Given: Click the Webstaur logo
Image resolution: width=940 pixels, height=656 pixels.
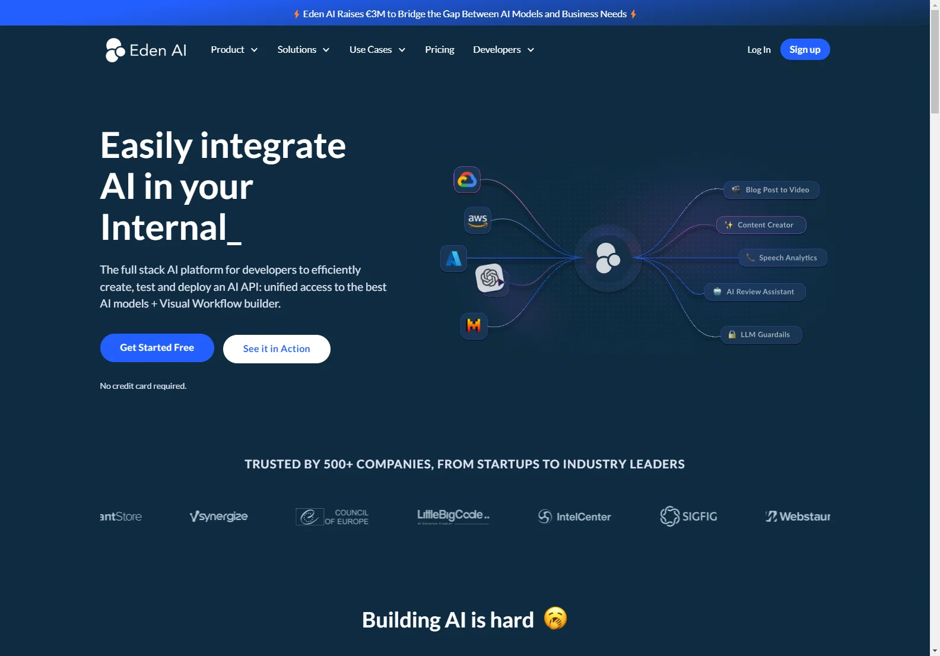Looking at the screenshot, I should [798, 516].
